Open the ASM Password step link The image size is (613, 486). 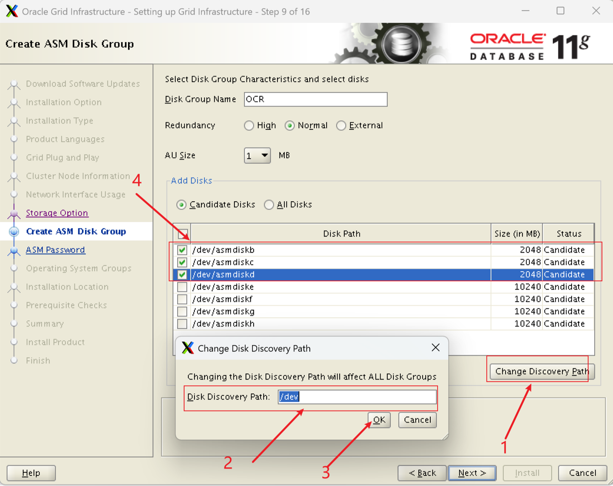click(55, 250)
